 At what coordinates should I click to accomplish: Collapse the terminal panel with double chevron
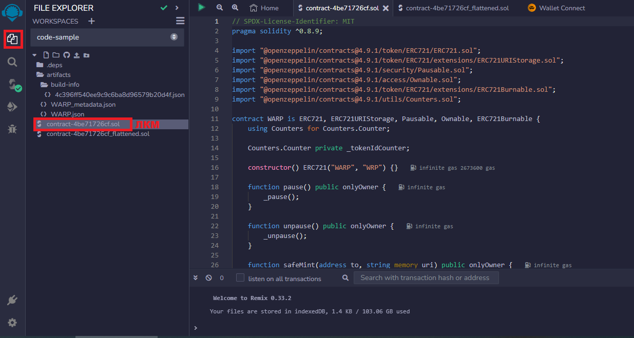[196, 278]
